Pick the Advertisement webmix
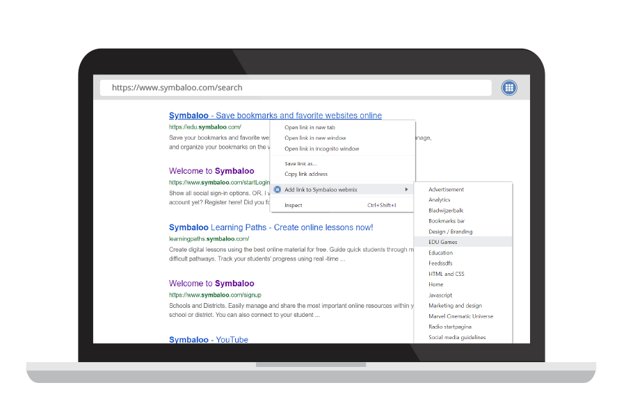Screen dimensions: 626x417 click(446, 189)
